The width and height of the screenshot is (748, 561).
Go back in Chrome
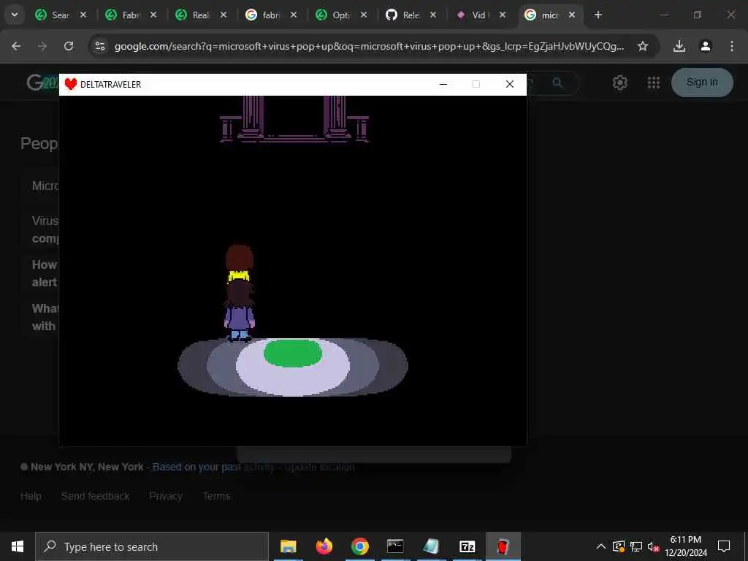[x=16, y=46]
